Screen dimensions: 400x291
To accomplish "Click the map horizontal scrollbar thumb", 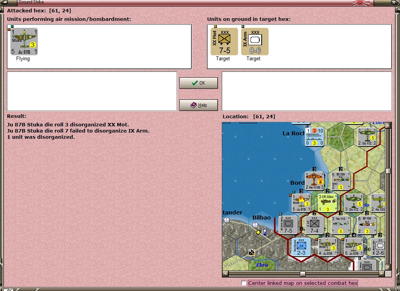I will coord(303,274).
